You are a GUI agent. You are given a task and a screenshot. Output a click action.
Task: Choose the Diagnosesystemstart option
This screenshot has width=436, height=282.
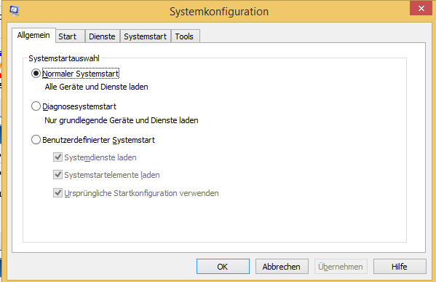pos(36,106)
